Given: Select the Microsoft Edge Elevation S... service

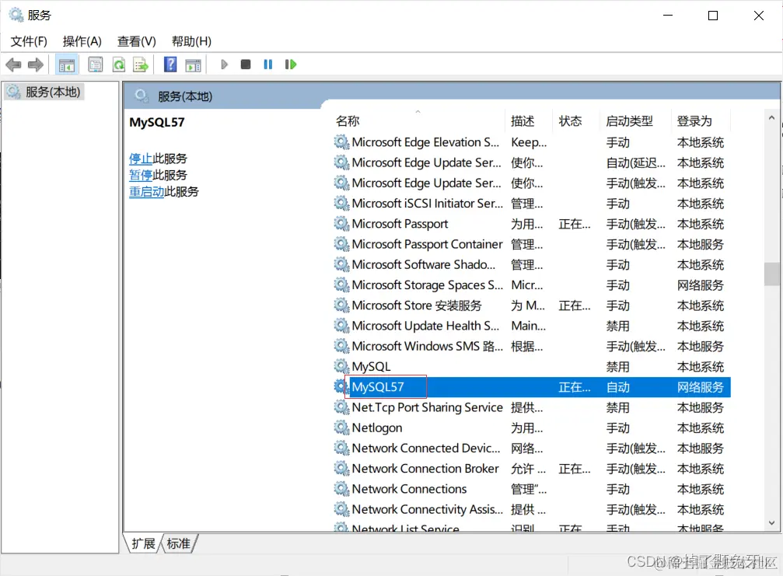Looking at the screenshot, I should click(425, 142).
